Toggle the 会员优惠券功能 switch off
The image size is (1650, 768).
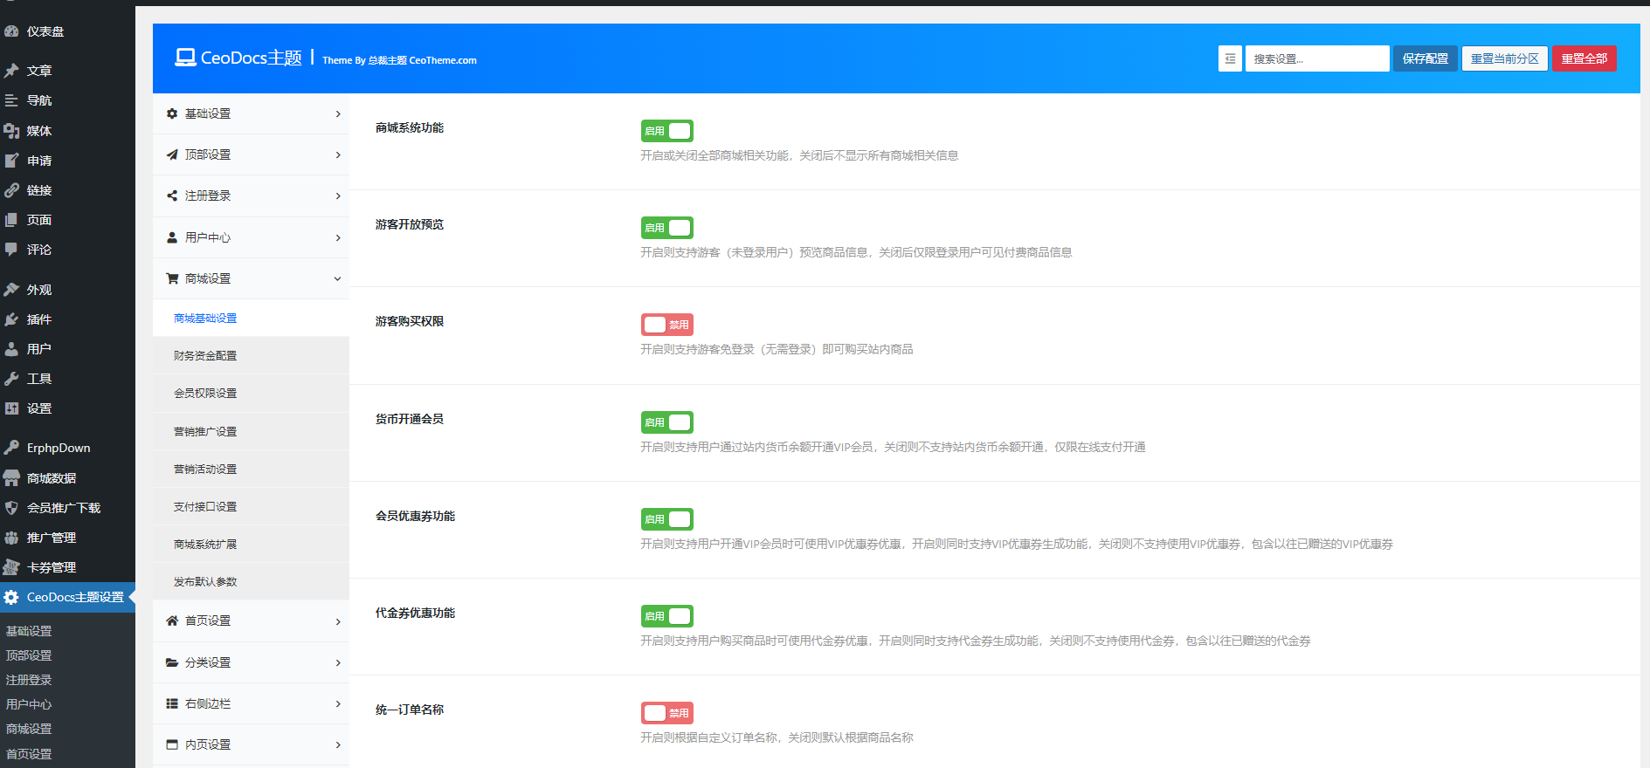[667, 519]
